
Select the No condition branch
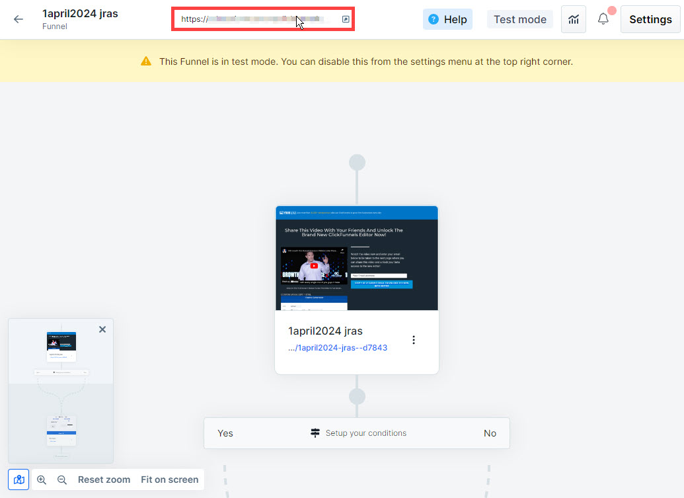(490, 433)
